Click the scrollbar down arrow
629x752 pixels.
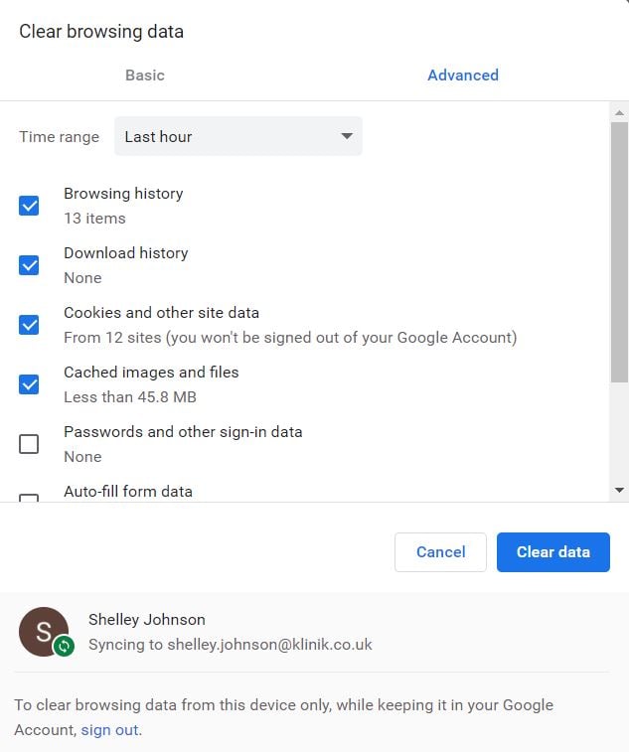620,490
